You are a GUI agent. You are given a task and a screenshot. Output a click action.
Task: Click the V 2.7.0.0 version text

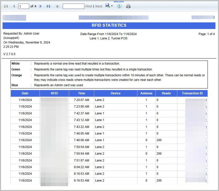[9, 54]
